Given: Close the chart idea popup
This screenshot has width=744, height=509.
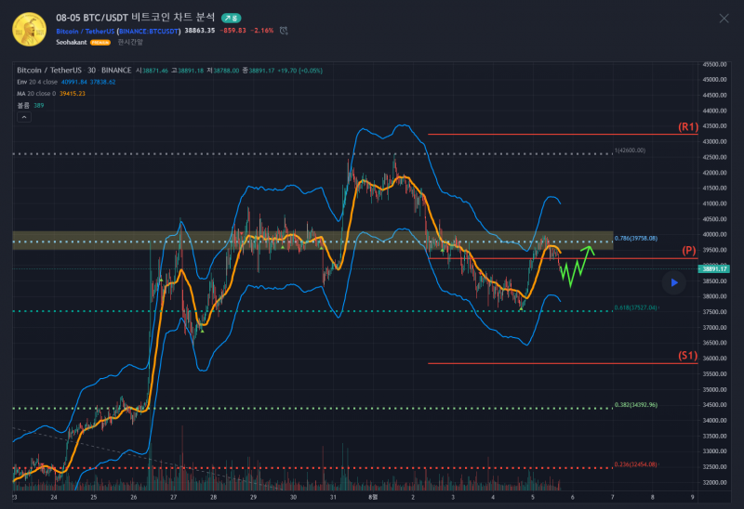Looking at the screenshot, I should (x=724, y=18).
